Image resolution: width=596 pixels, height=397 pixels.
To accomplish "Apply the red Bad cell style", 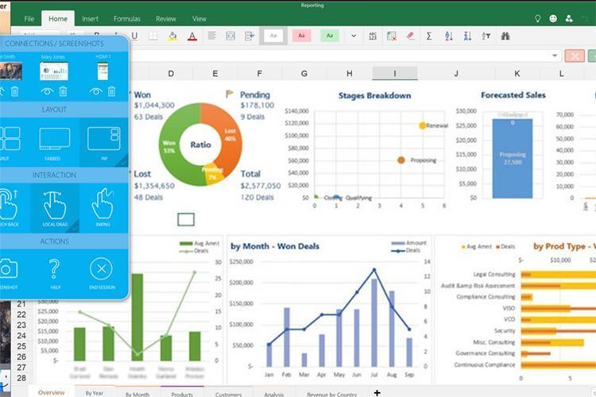I will [301, 36].
